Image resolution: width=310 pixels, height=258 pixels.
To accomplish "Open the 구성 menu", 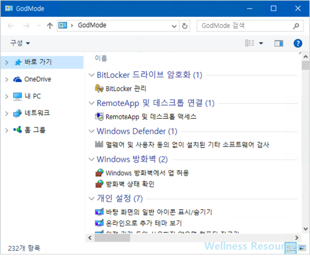I will click(x=20, y=43).
